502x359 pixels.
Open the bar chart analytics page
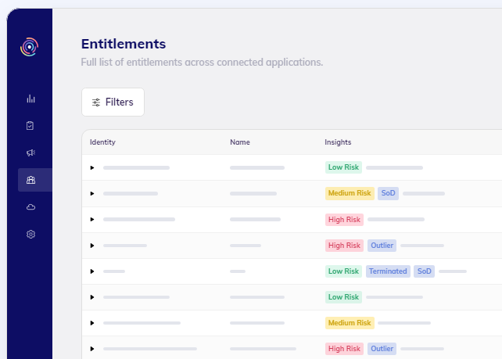pos(30,99)
